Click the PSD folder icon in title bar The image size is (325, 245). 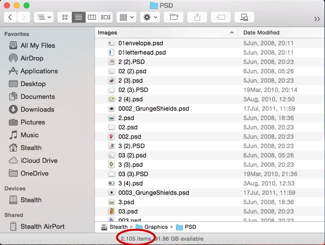[x=153, y=5]
